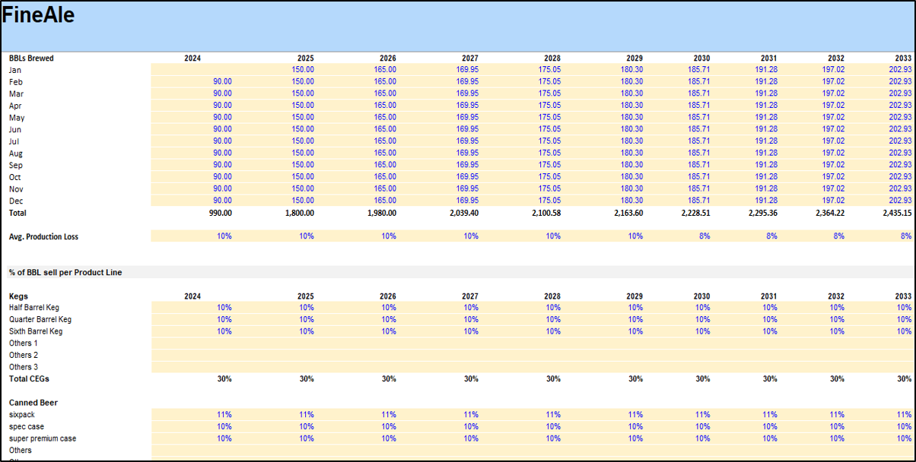Click the Kegs section heading

pyautogui.click(x=19, y=296)
